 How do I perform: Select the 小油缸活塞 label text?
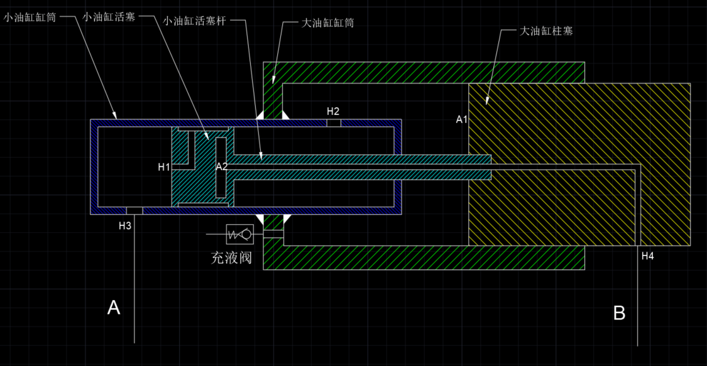pos(109,17)
